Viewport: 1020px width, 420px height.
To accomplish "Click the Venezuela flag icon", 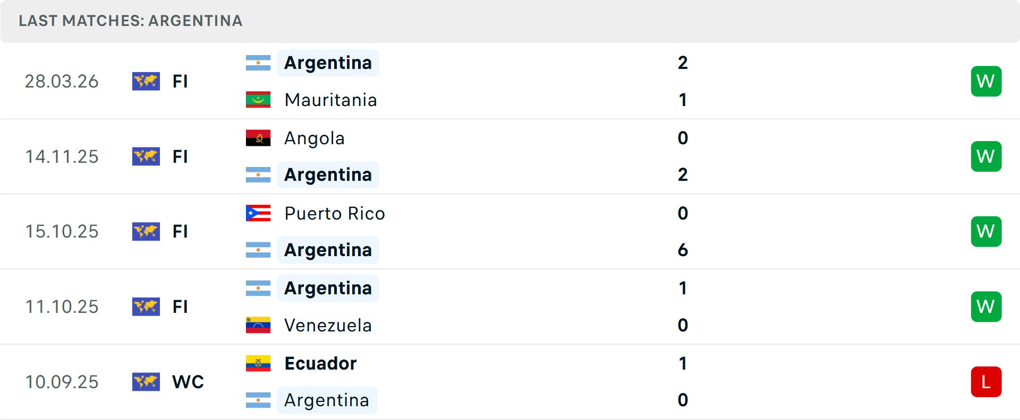I will click(x=258, y=325).
